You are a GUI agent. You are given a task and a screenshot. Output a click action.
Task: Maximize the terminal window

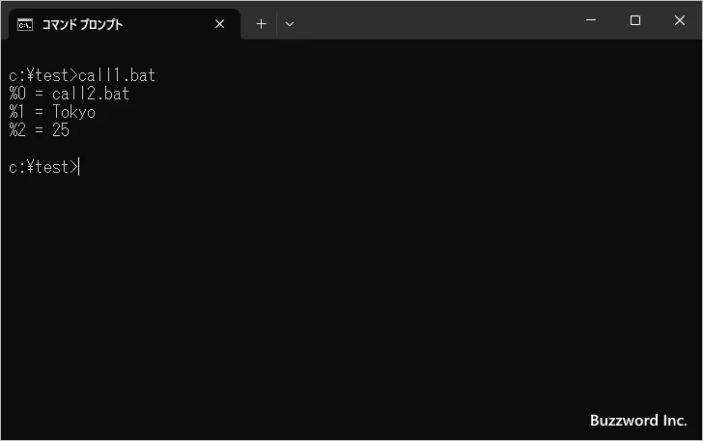tap(634, 20)
